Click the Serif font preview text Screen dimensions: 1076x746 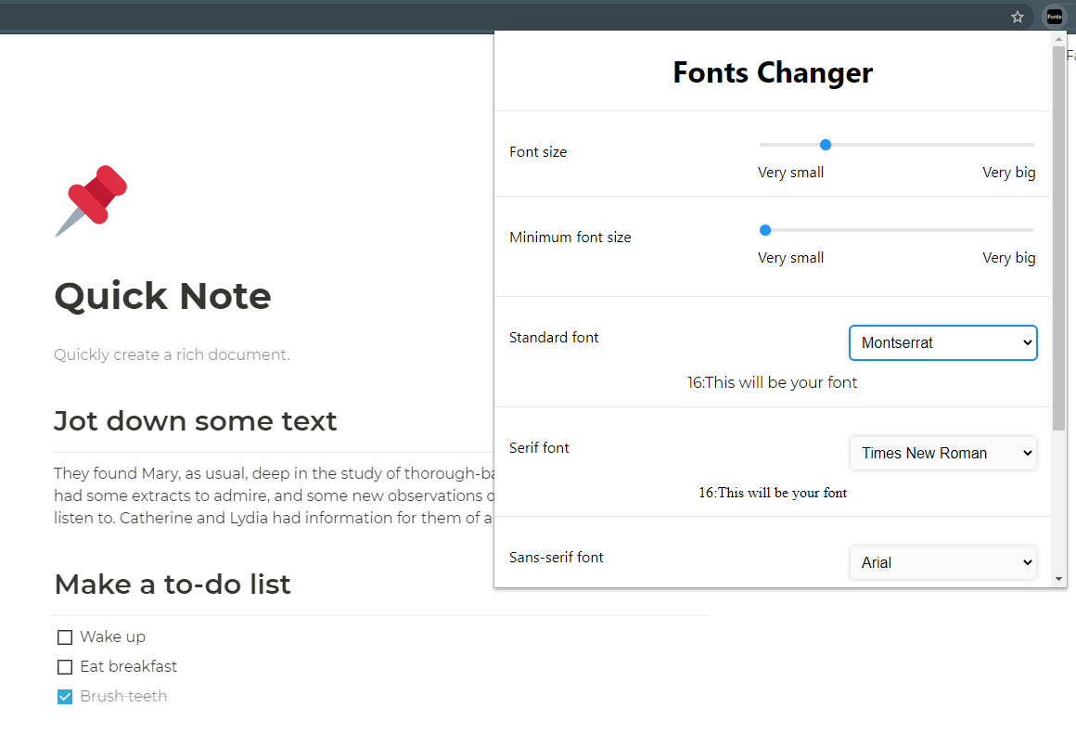[773, 493]
